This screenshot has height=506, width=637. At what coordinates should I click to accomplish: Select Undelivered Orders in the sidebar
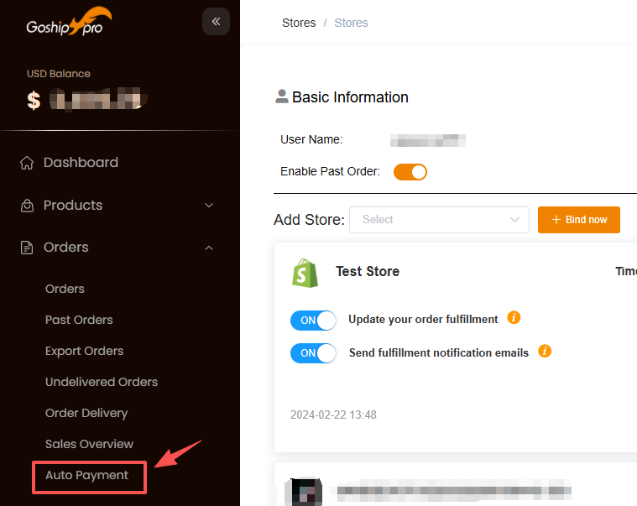pos(102,382)
